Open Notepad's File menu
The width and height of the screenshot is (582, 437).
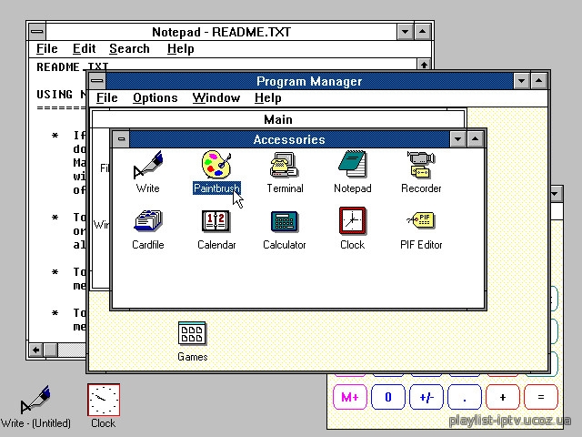click(x=46, y=48)
